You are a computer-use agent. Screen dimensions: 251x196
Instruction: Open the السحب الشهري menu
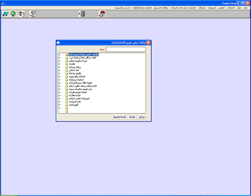[122, 7]
